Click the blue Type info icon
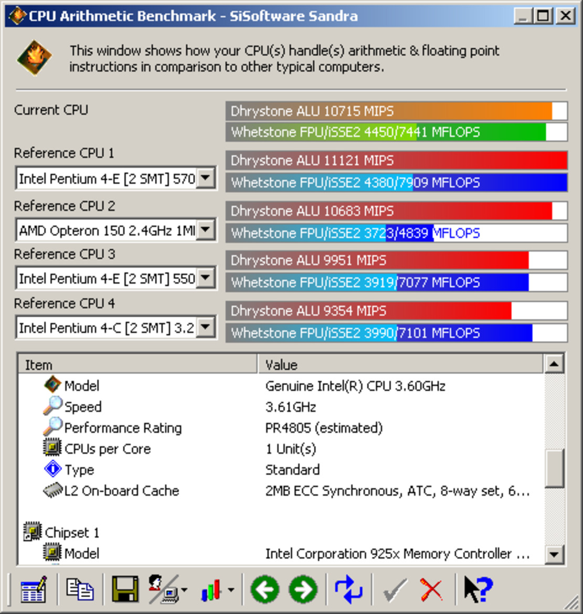The width and height of the screenshot is (583, 614). click(53, 469)
